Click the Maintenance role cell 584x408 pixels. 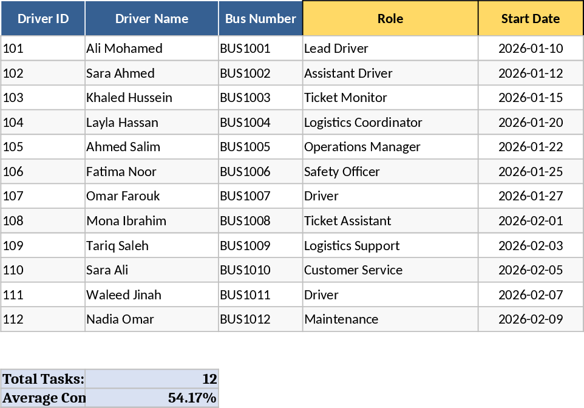pos(390,319)
